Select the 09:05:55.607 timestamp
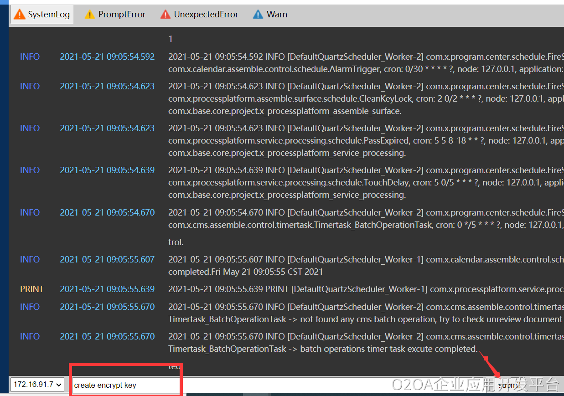This screenshot has width=564, height=396. click(107, 259)
